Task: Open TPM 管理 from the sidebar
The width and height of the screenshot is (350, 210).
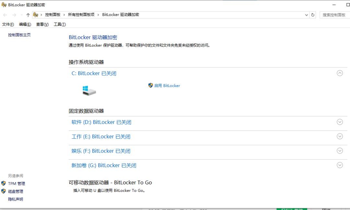Action: [16, 183]
